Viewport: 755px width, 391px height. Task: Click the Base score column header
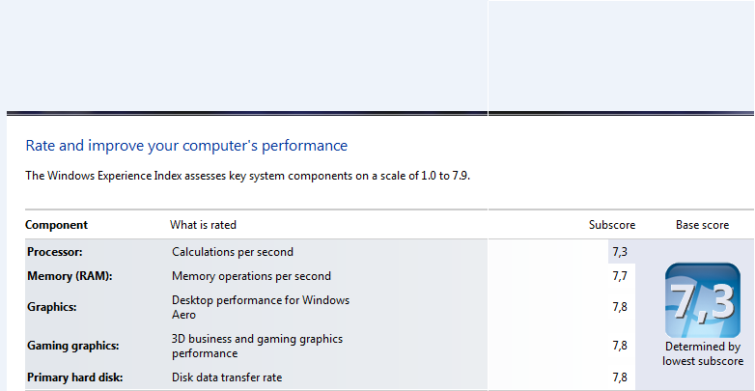pos(702,225)
